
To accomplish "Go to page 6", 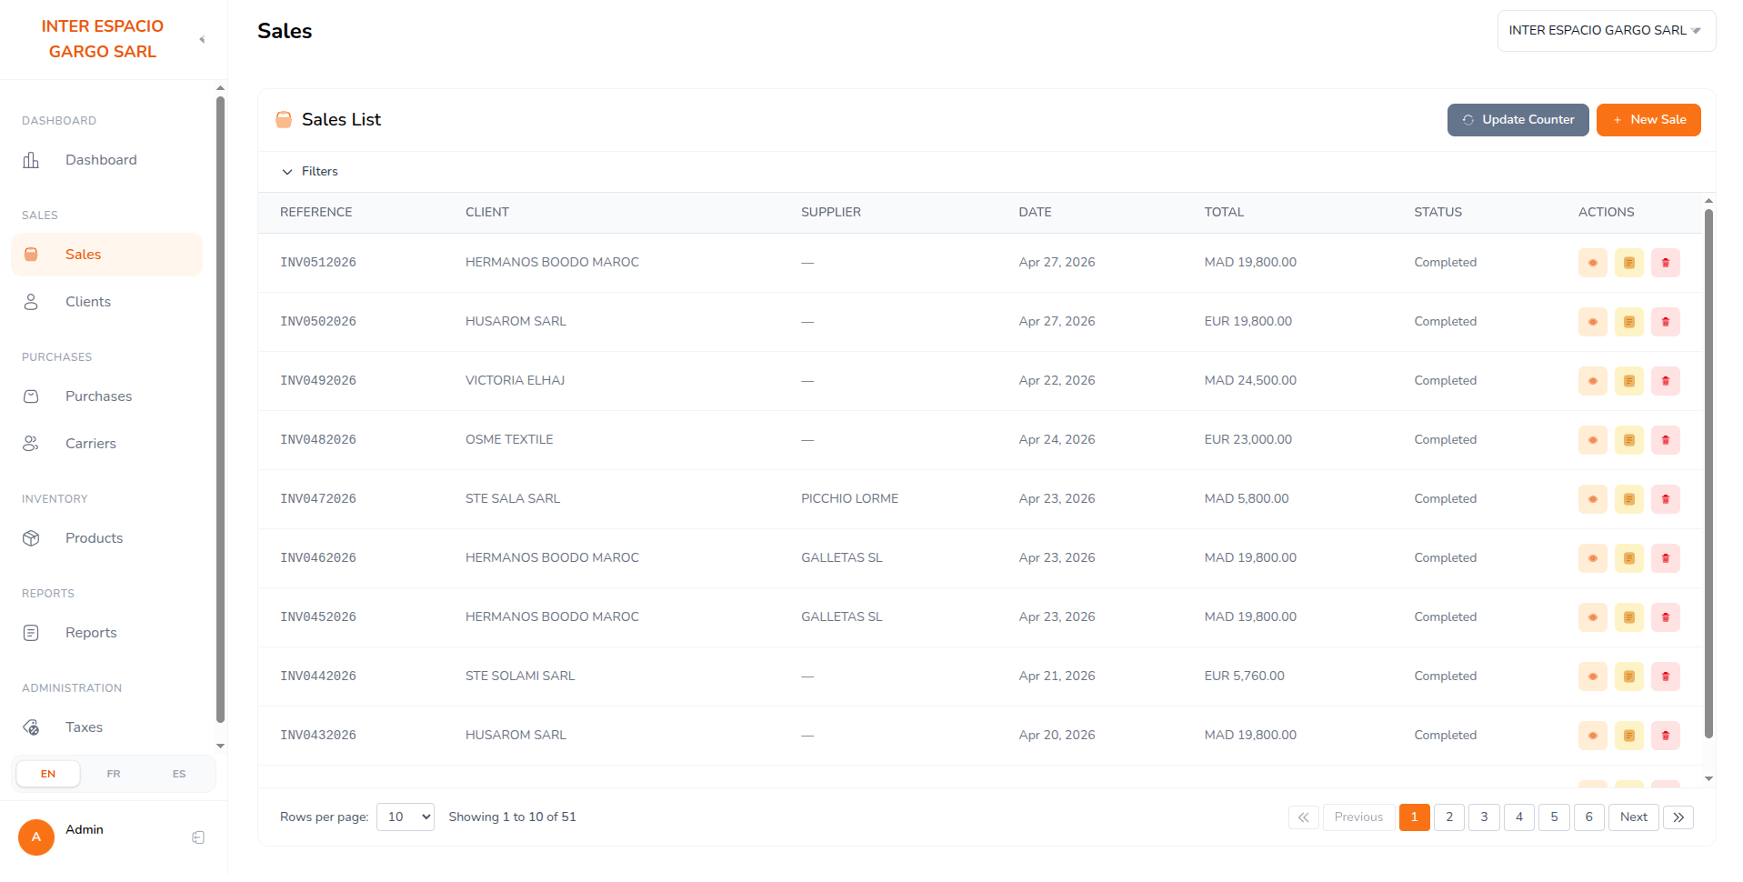I will tap(1588, 817).
